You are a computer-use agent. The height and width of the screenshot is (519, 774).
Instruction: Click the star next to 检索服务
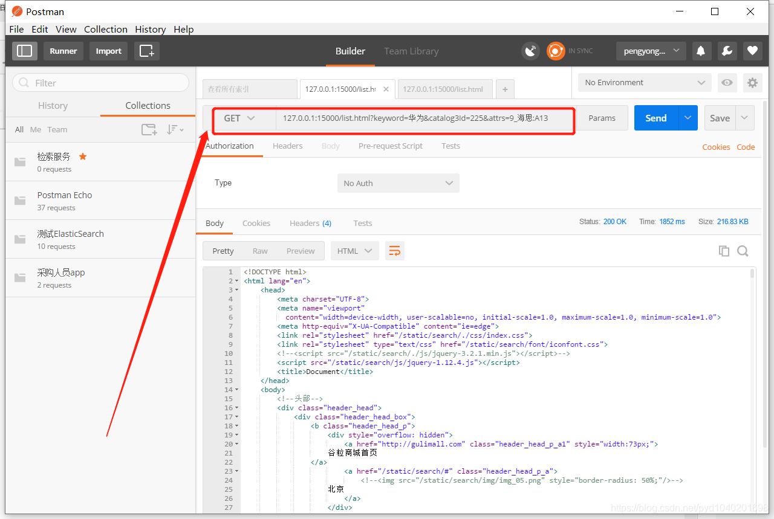click(83, 156)
